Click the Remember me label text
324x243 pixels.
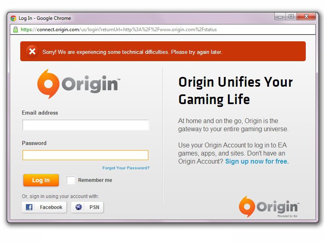click(95, 180)
